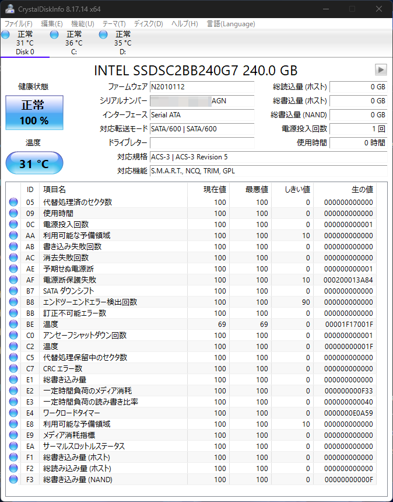Click the empty ドライブレター field
Screen dimensions: 393x502
coord(202,142)
